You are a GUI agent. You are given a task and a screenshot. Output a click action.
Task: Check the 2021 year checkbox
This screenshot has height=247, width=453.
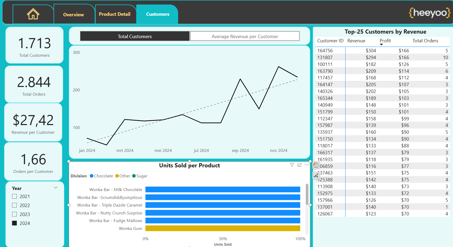pos(14,196)
